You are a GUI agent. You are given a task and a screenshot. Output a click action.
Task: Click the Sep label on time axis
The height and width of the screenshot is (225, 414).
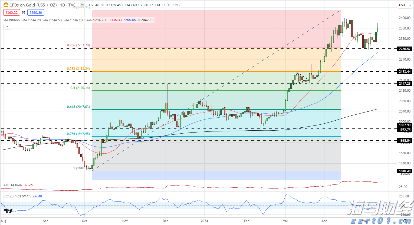(46, 221)
